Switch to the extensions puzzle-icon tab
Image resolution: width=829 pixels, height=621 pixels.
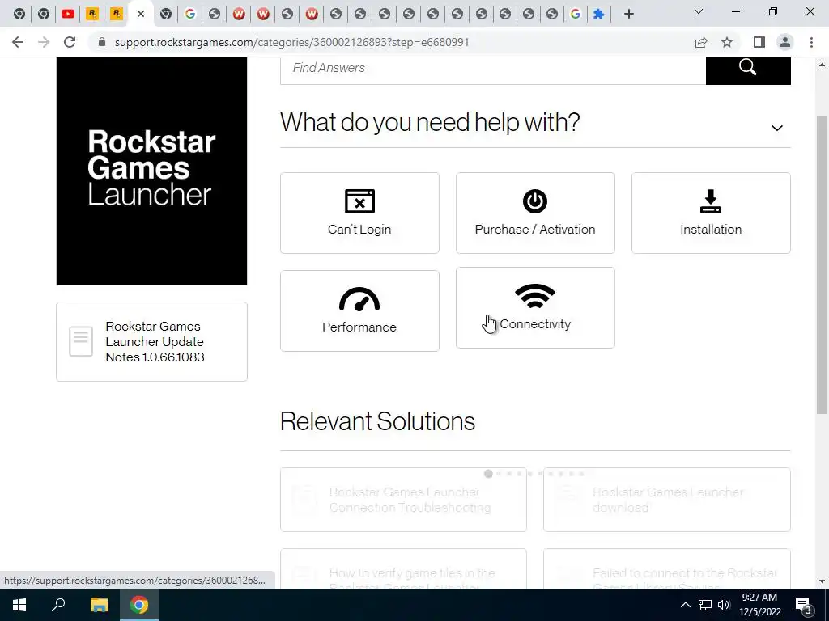[x=598, y=15]
